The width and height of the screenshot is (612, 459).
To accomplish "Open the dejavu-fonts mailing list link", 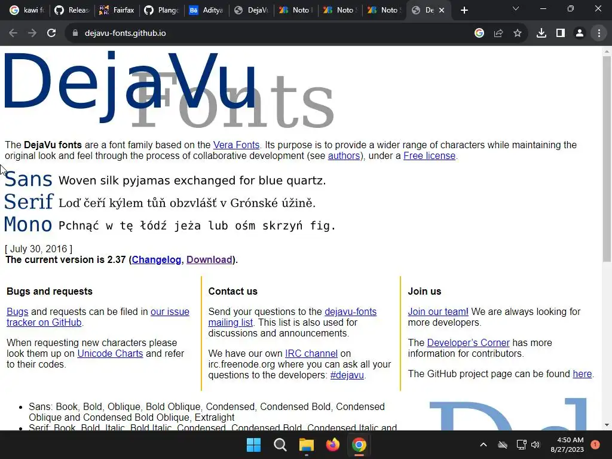I will coord(350,311).
